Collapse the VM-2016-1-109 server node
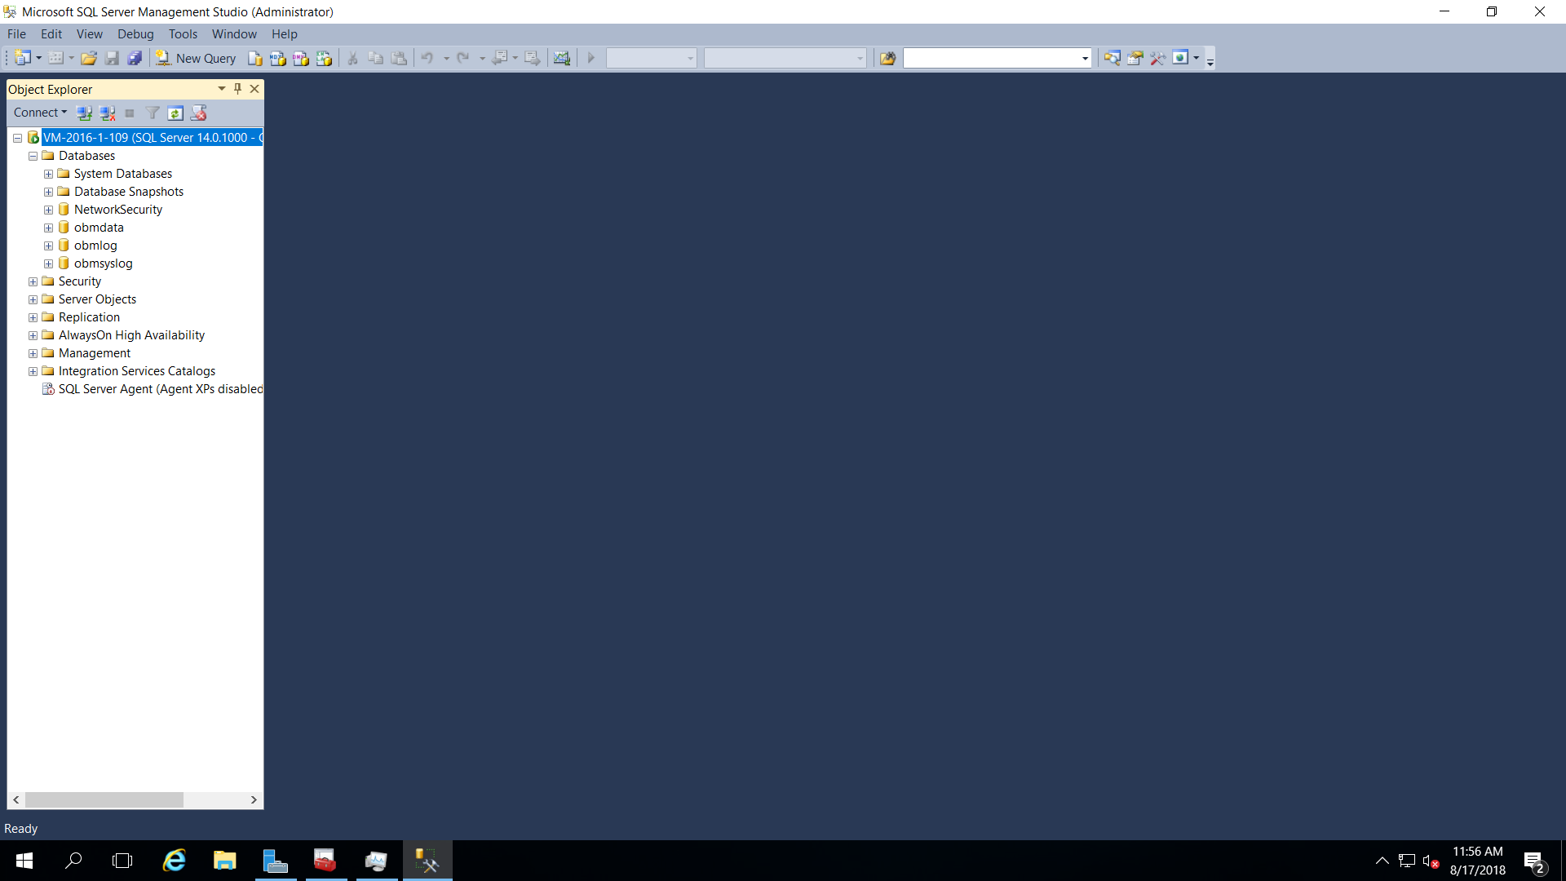Viewport: 1566px width, 881px height. tap(17, 138)
